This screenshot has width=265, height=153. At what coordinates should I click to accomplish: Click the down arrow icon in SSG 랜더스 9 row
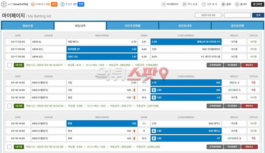pyautogui.click(x=153, y=131)
